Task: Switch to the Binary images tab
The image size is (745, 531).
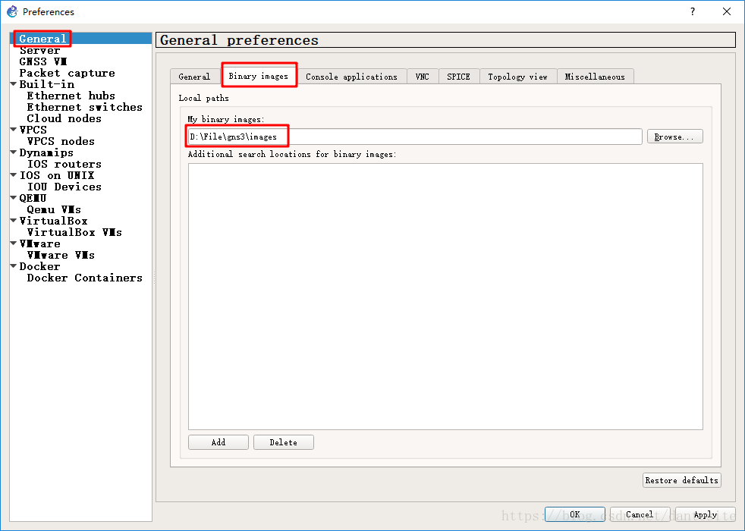Action: pos(259,76)
